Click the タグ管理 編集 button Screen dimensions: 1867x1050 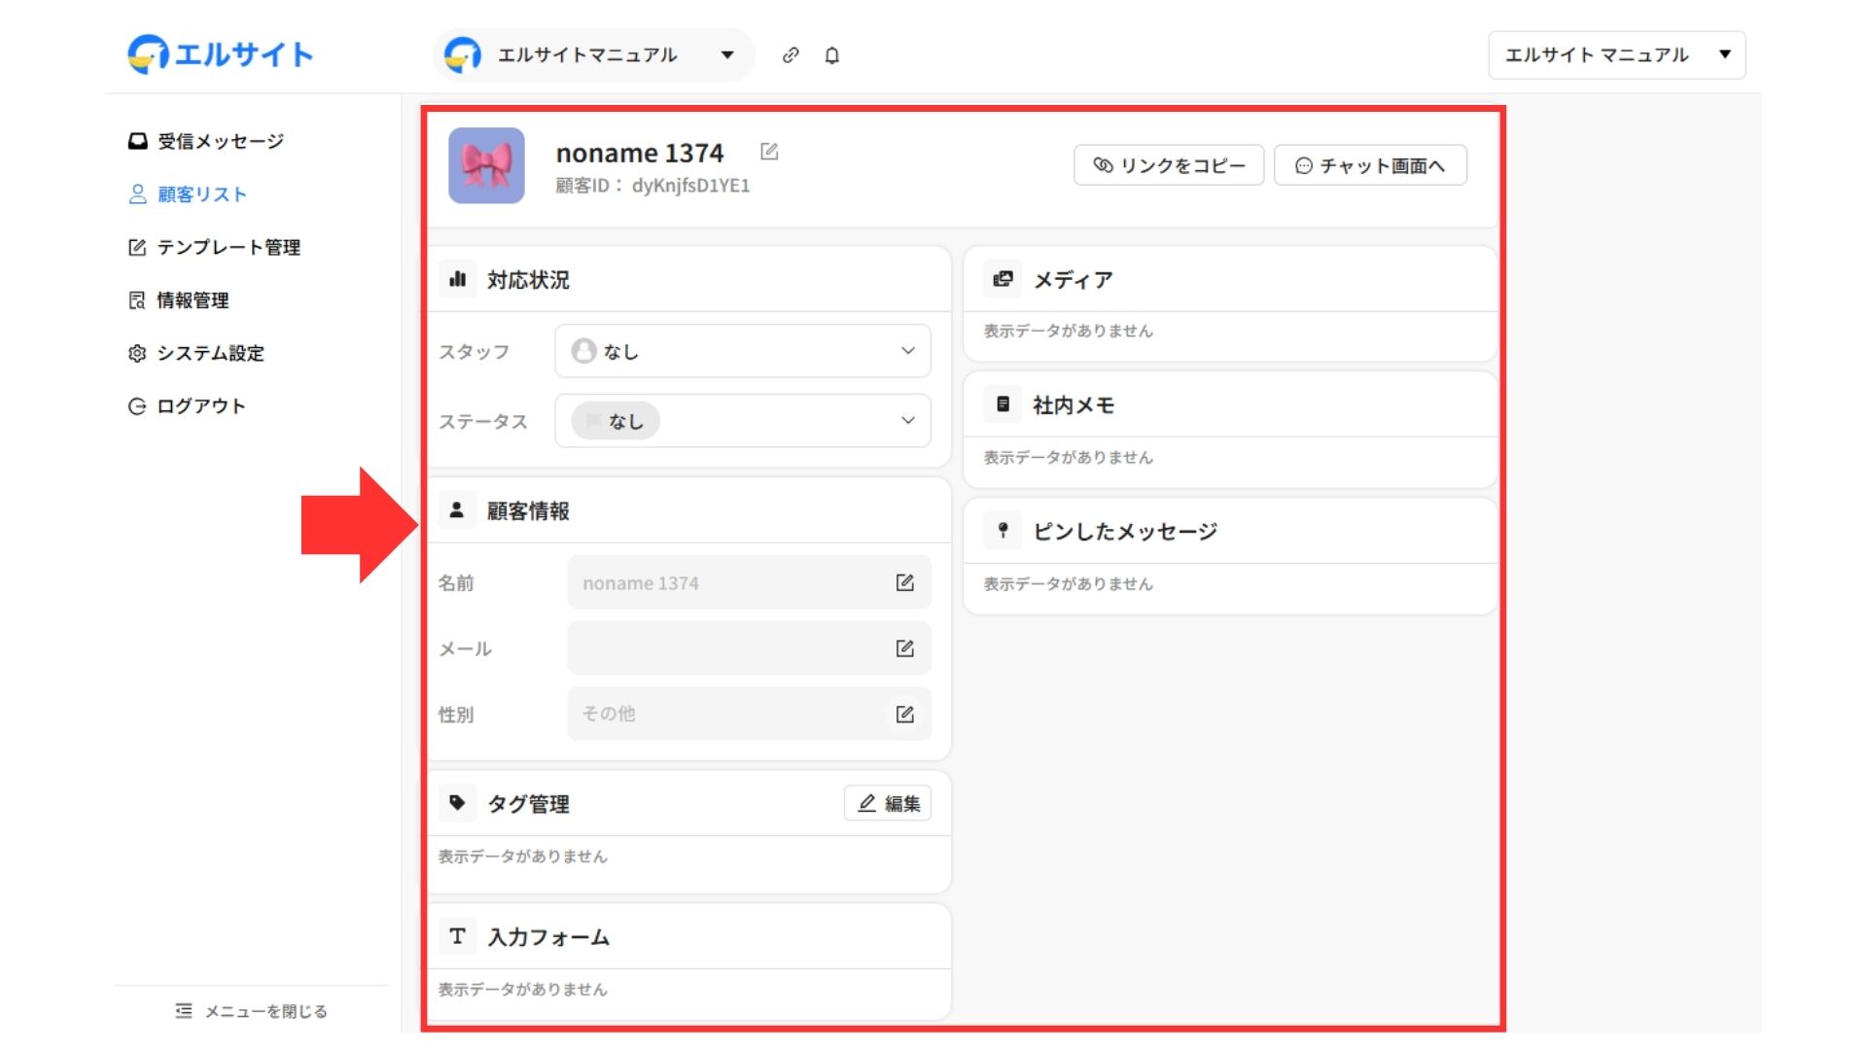(x=888, y=804)
